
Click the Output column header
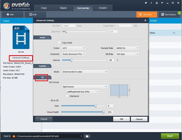tap(17, 21)
